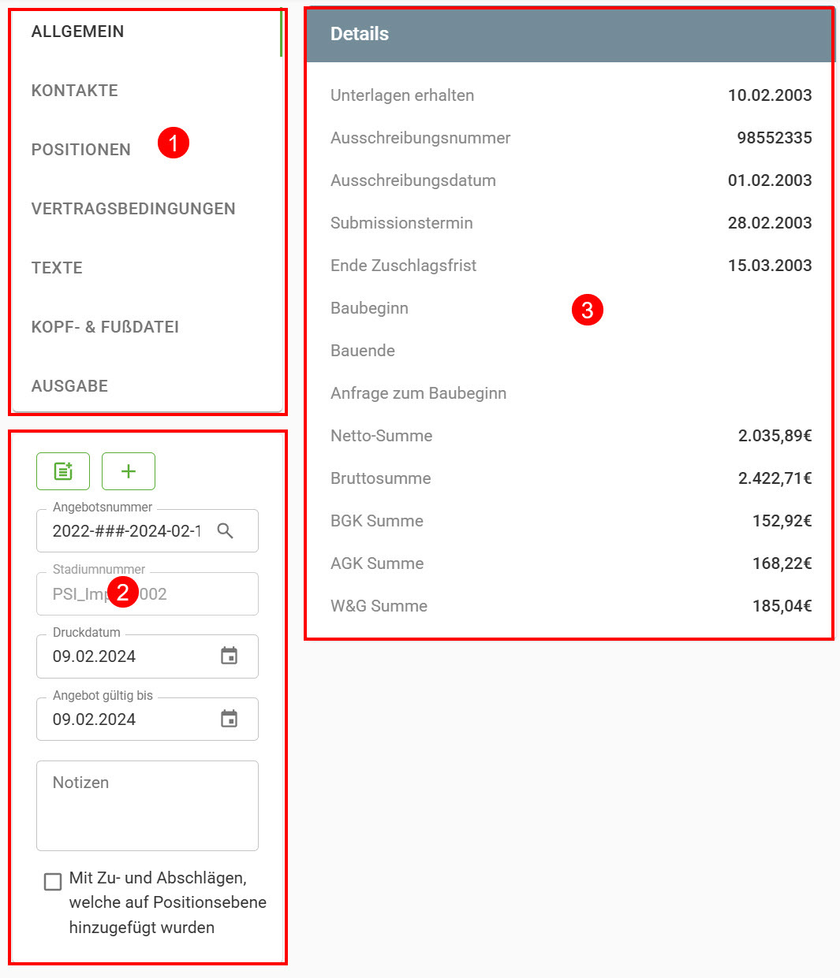This screenshot has height=978, width=840.
Task: Click Ausschreibungsdatum value 01.02.2003
Action: click(x=770, y=180)
